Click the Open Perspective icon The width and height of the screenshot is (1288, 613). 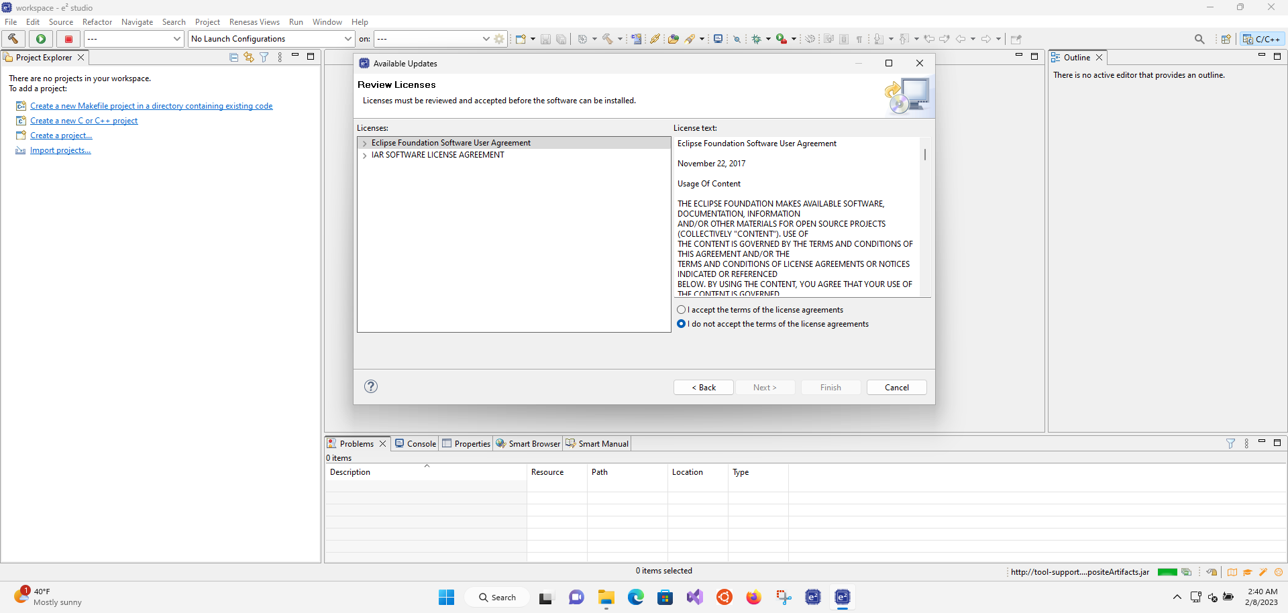[x=1226, y=39]
